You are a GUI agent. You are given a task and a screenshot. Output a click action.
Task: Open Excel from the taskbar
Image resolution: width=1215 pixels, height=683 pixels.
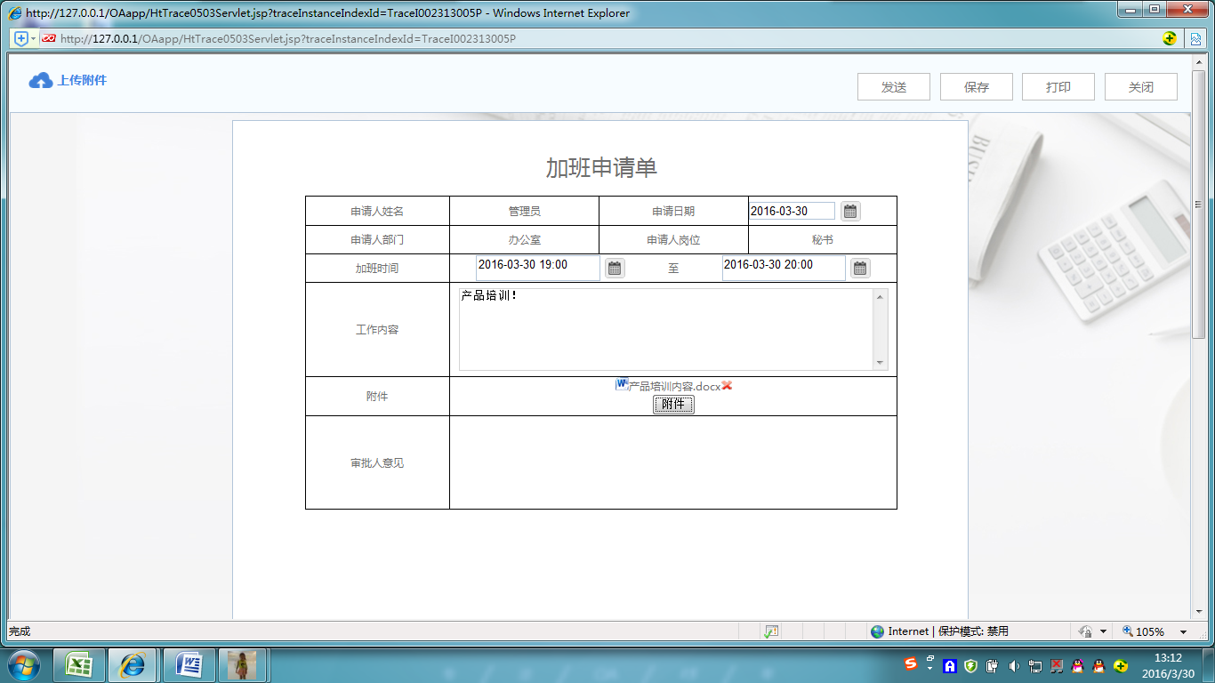pos(76,664)
